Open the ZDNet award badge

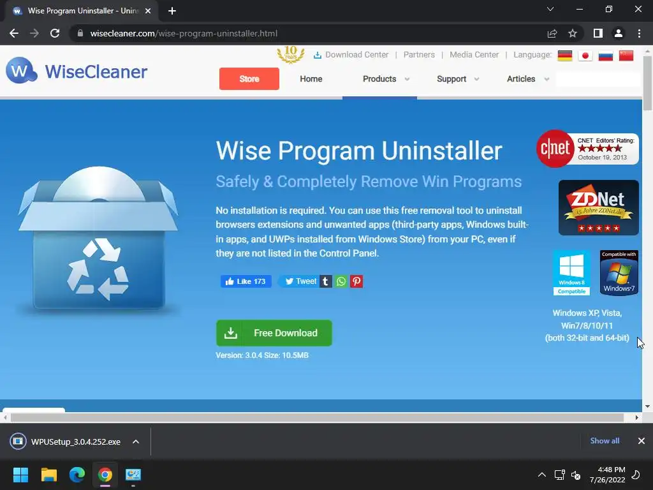coord(598,207)
